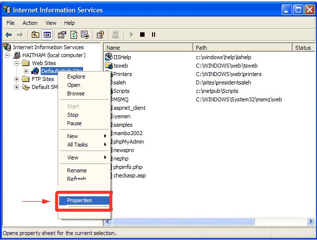Select the phpinfo.php file
Viewport: 317px width, 240px height.
tap(128, 167)
